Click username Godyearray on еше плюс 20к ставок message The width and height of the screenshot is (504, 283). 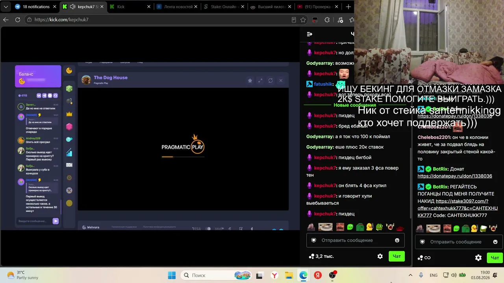[320, 147]
